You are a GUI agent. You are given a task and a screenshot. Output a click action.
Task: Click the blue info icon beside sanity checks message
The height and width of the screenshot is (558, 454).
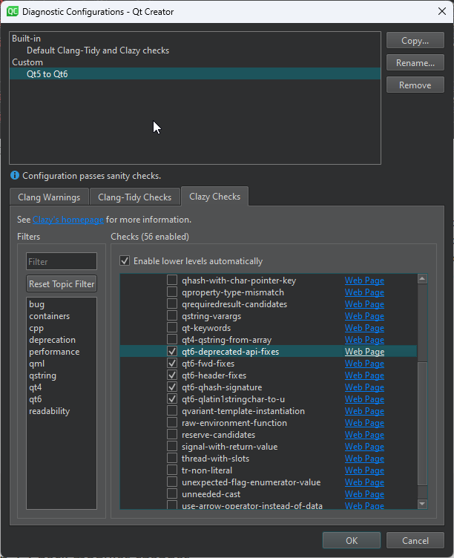[15, 176]
